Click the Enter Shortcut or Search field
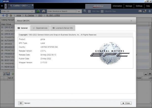 click(x=62, y=11)
